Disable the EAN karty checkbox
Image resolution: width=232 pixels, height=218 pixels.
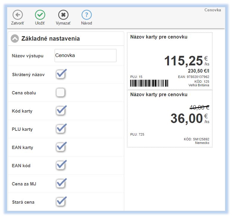pos(61,148)
